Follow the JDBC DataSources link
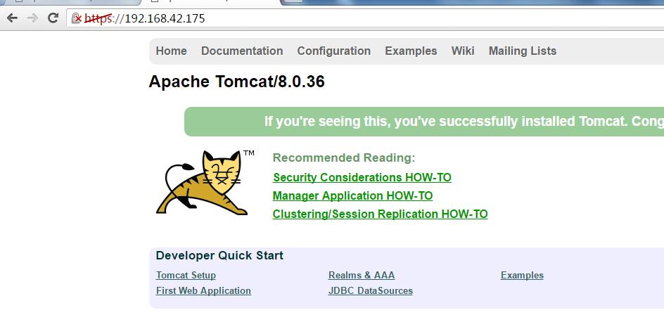 click(x=371, y=291)
